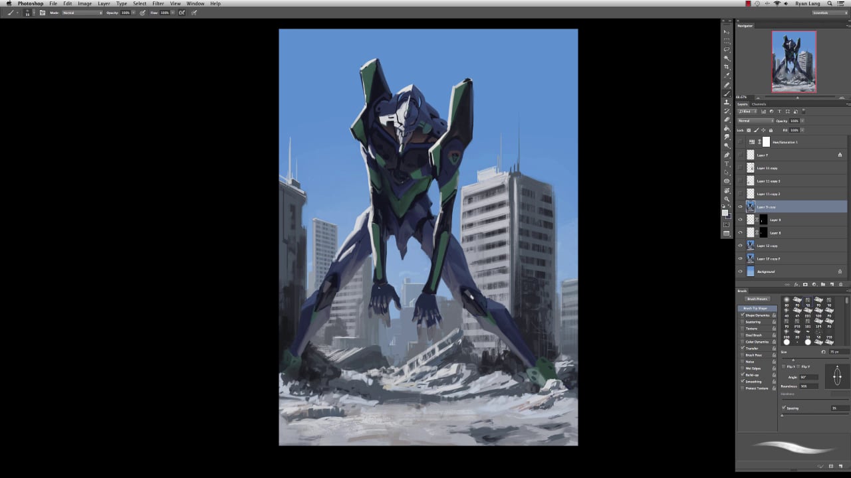851x478 pixels.
Task: Open the layer filter Kind dropdown
Action: [x=749, y=112]
